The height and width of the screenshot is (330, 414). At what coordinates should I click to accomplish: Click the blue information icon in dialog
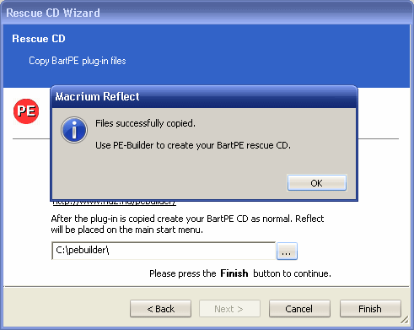pos(74,130)
